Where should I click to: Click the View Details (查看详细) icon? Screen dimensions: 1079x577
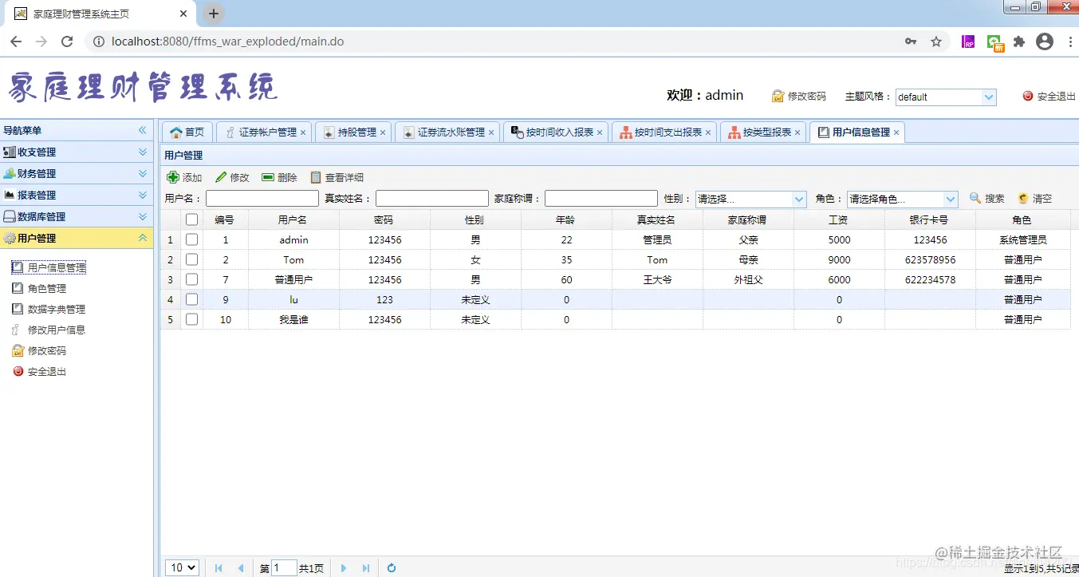coord(316,177)
